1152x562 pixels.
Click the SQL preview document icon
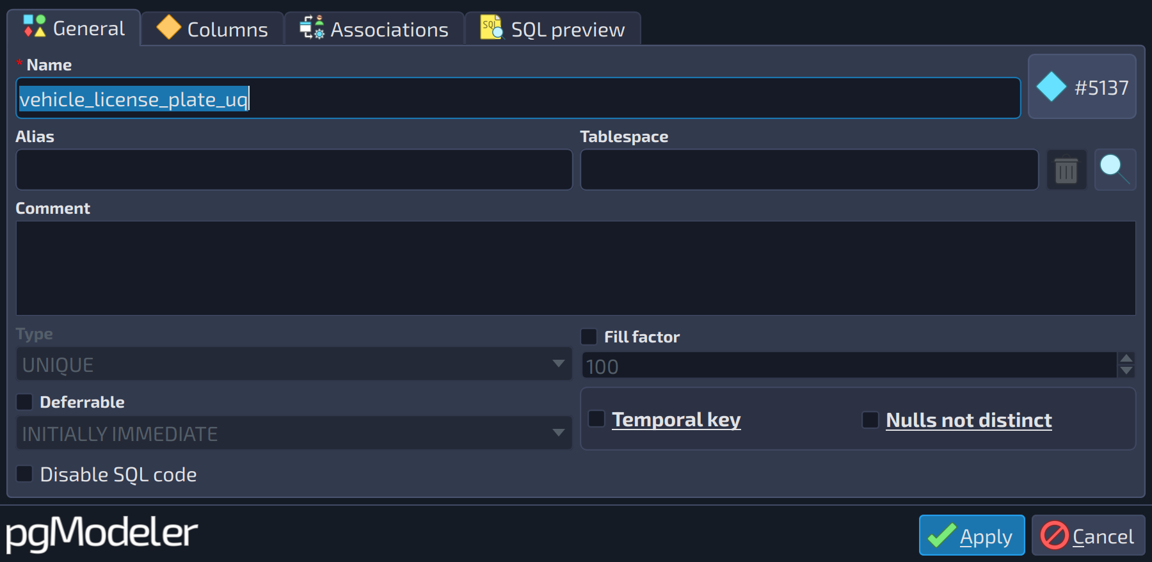tap(492, 28)
